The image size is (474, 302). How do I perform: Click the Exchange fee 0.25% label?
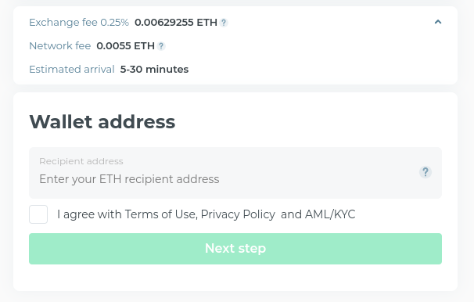(79, 23)
